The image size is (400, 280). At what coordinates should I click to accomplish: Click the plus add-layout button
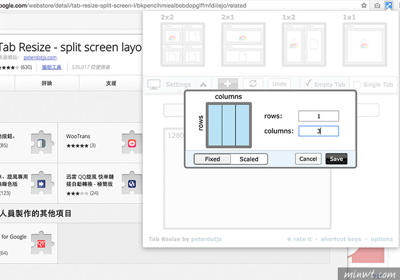coord(228,83)
